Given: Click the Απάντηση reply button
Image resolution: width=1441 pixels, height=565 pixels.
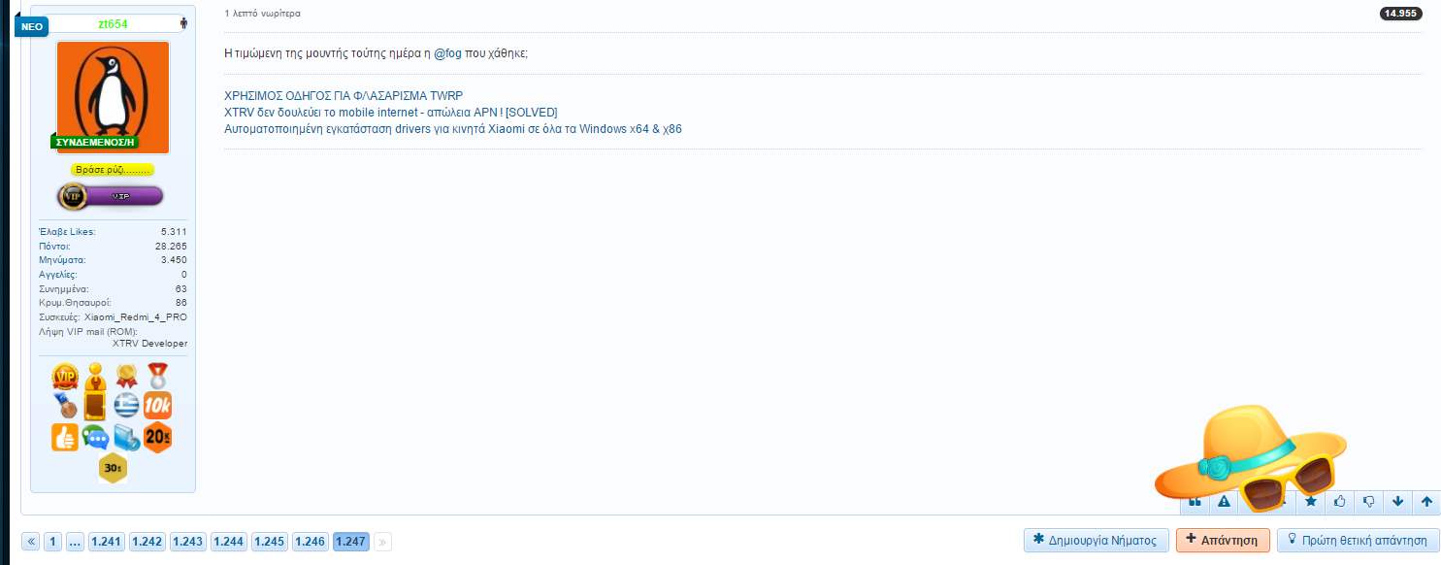Looking at the screenshot, I should click(1223, 540).
